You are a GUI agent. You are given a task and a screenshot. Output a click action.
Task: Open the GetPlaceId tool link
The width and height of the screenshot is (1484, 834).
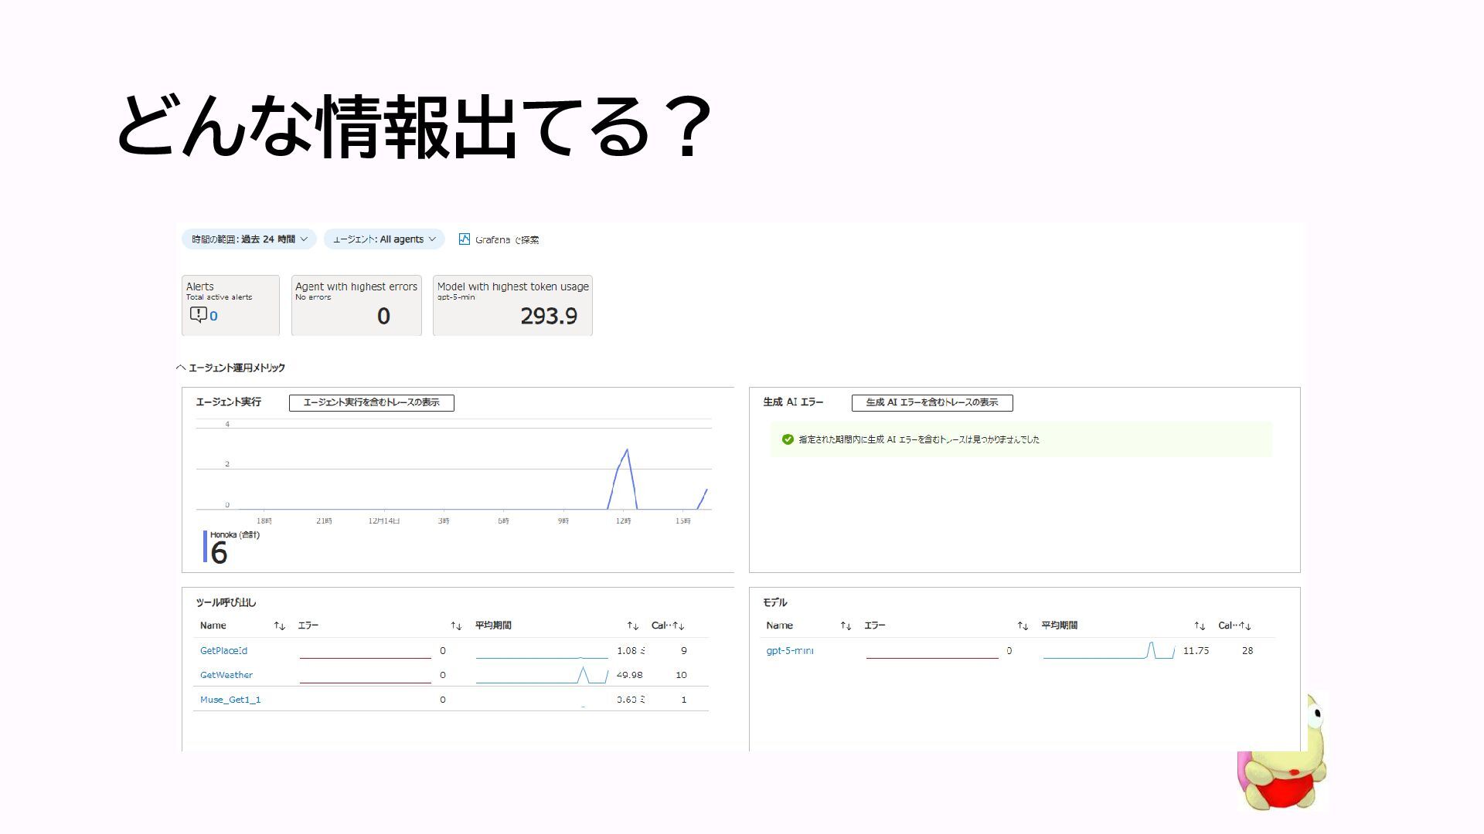(x=223, y=651)
